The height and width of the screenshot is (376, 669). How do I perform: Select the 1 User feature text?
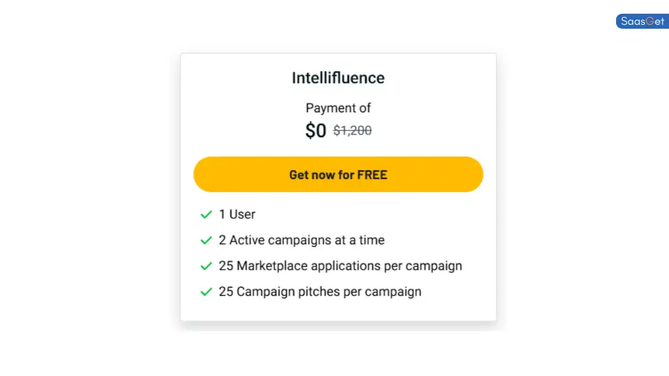(237, 214)
